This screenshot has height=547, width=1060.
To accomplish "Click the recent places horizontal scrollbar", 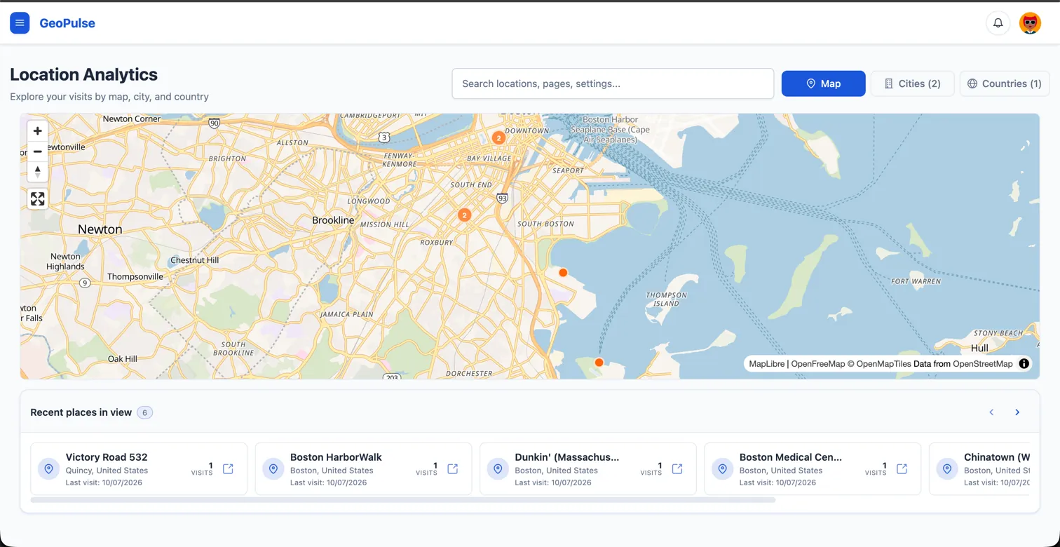I will [403, 500].
